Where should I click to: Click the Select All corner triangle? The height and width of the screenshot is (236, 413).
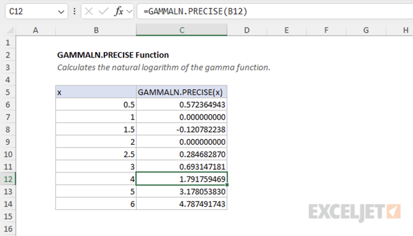pos(10,30)
